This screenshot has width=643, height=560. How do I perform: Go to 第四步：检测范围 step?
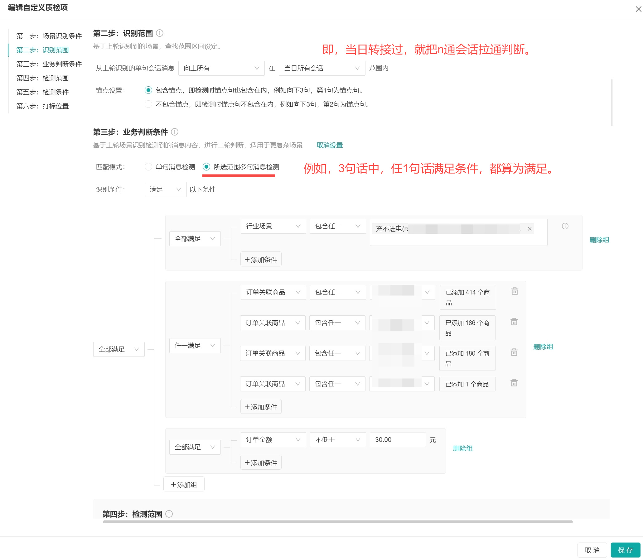tap(42, 78)
